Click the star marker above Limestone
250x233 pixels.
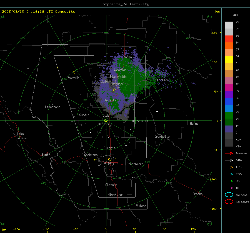tap(52, 104)
